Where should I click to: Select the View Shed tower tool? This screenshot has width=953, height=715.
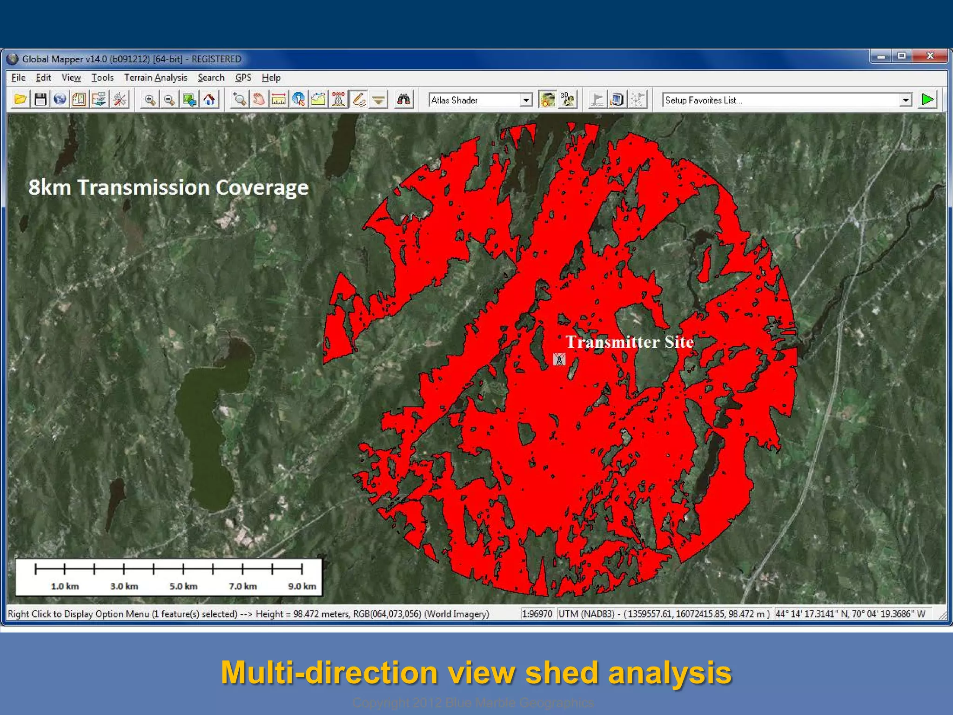coord(339,100)
